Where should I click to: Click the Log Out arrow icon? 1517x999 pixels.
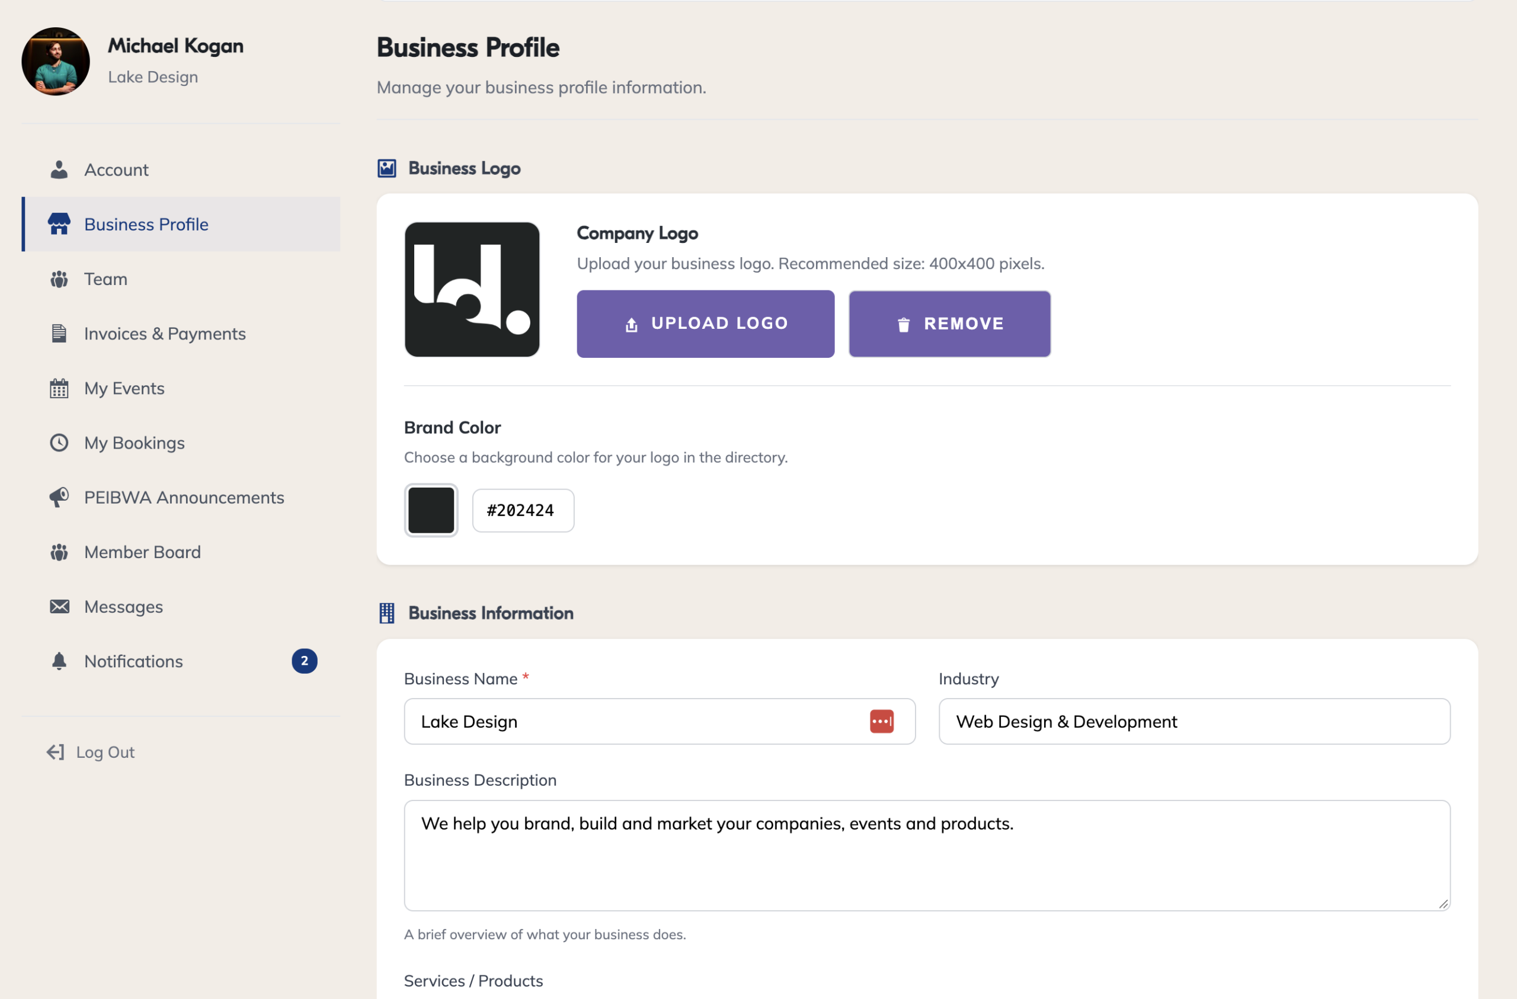pos(56,753)
